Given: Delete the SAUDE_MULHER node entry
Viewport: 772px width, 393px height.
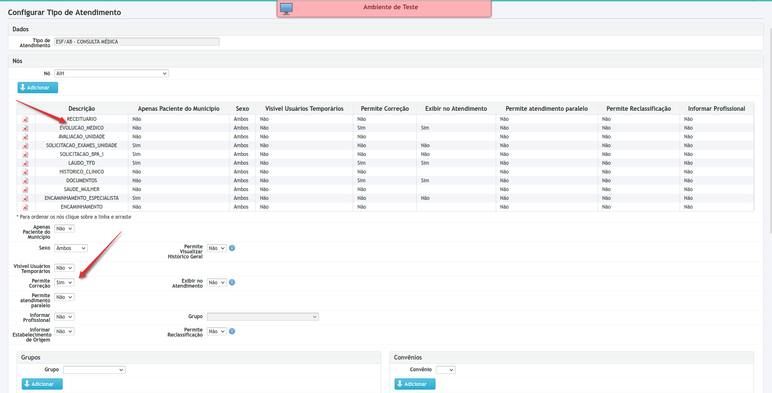Looking at the screenshot, I should point(25,190).
